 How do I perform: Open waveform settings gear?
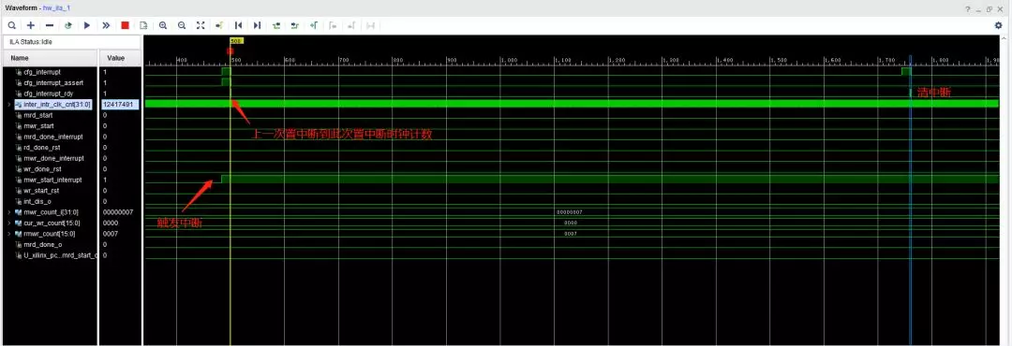[x=999, y=25]
